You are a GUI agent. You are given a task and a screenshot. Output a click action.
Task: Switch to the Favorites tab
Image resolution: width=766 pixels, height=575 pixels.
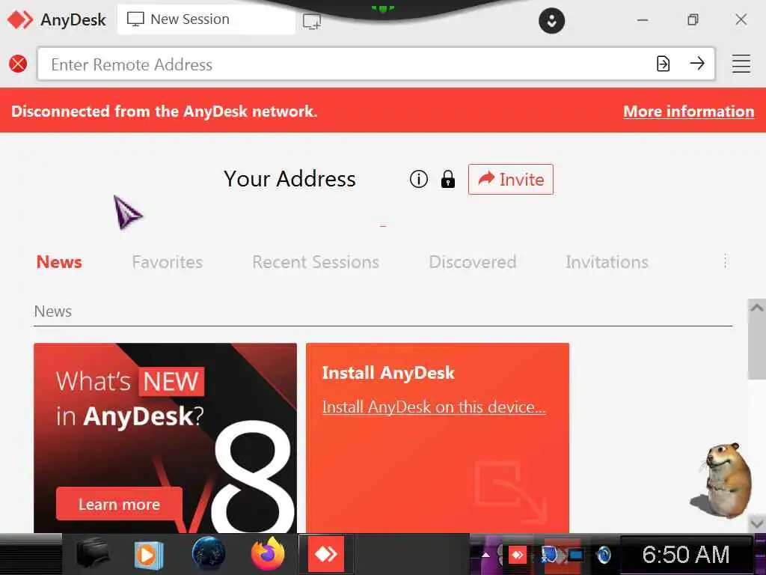167,262
